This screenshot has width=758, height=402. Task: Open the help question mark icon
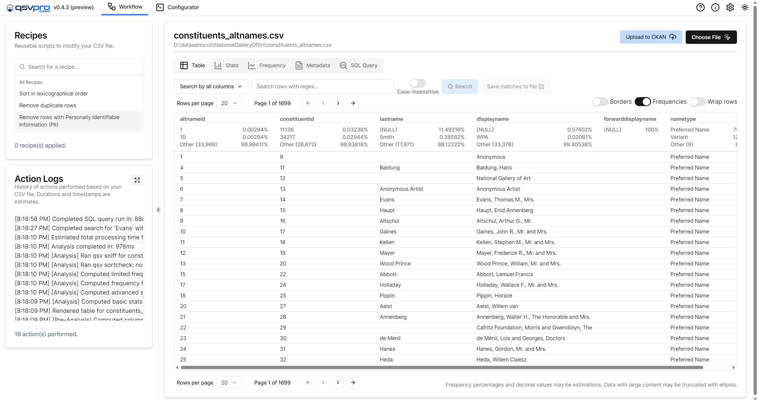[700, 7]
